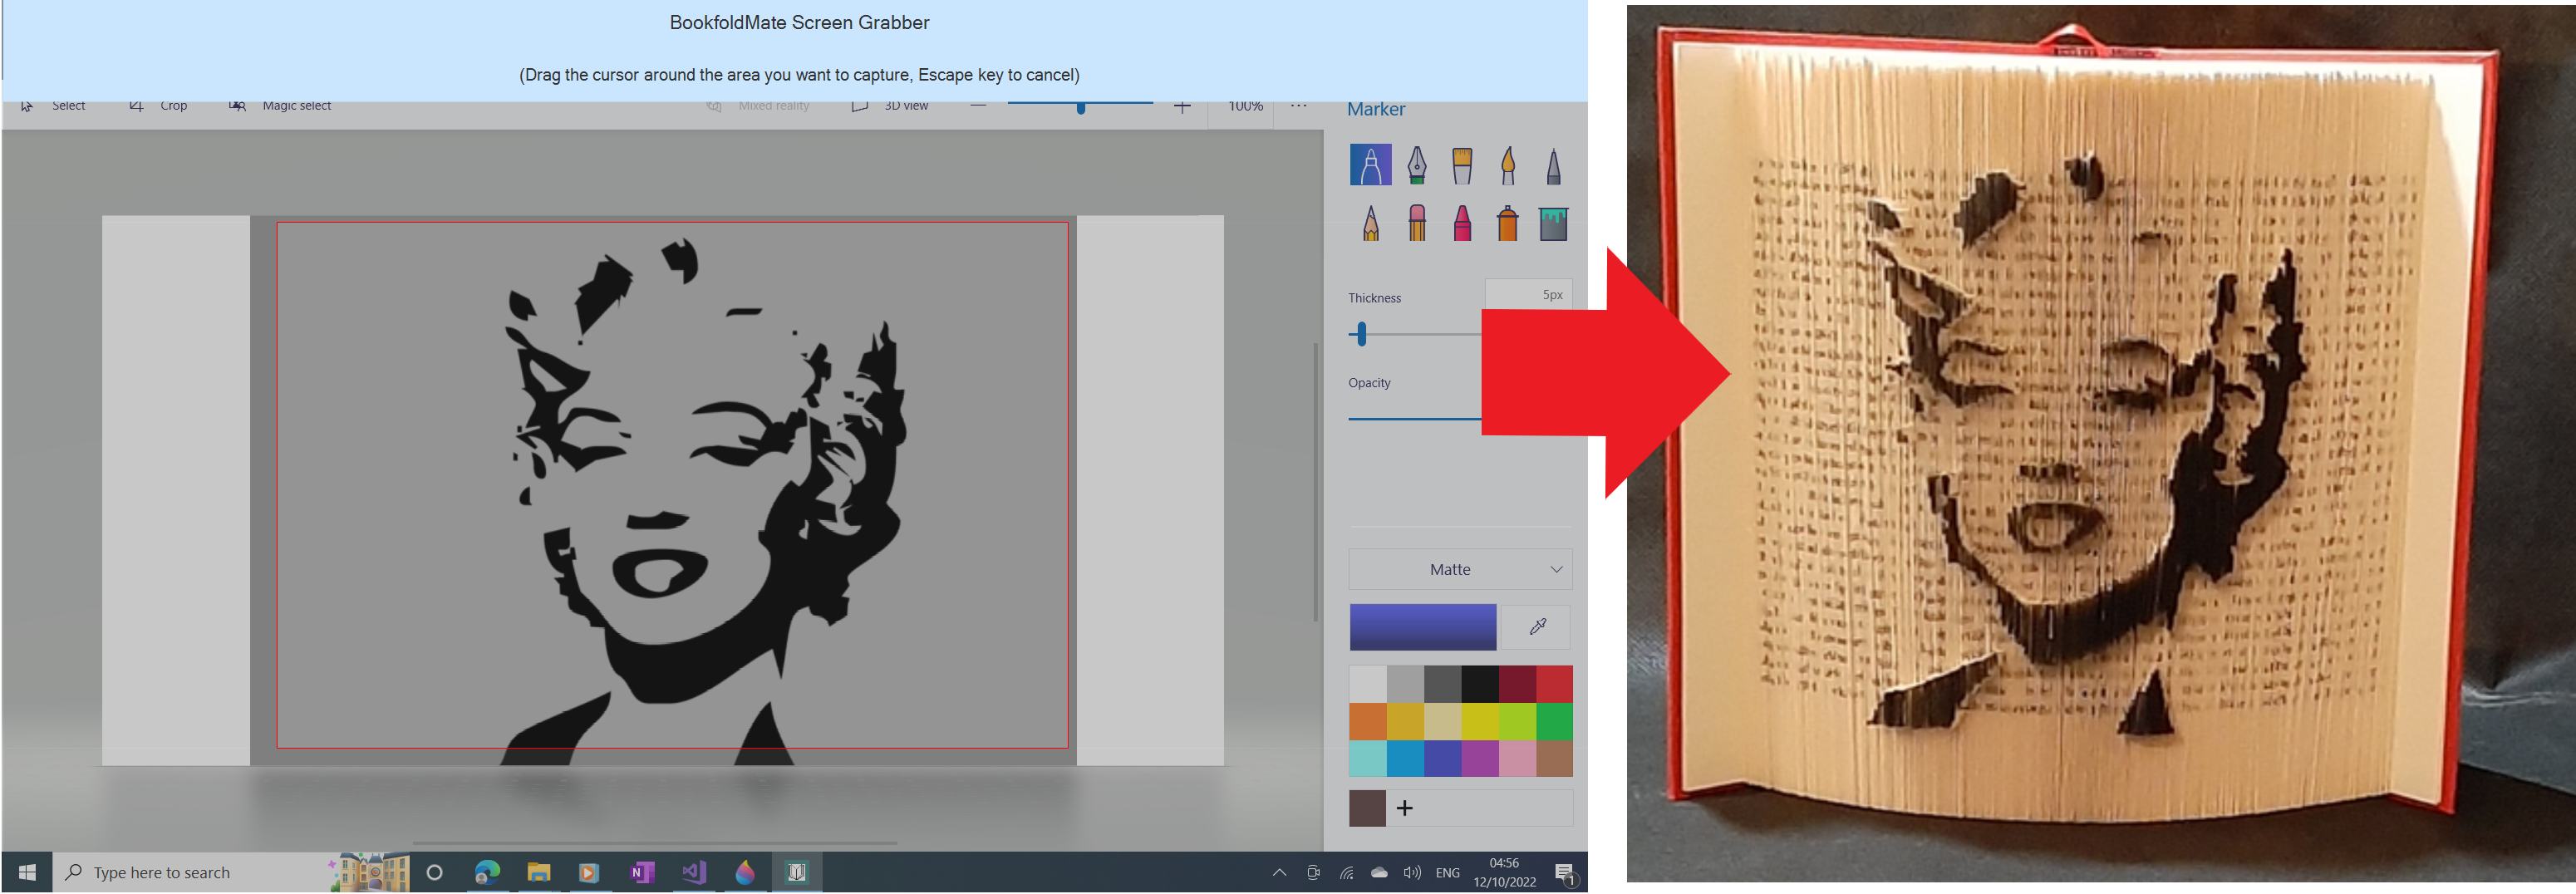
Task: Zoom out with the minus button
Action: tap(978, 105)
